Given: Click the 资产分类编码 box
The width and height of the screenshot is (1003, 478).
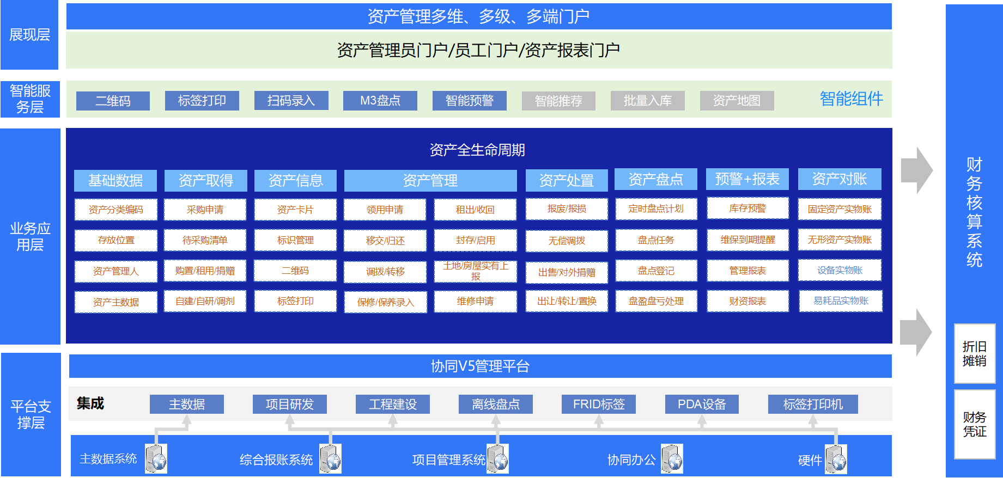Looking at the screenshot, I should 116,210.
